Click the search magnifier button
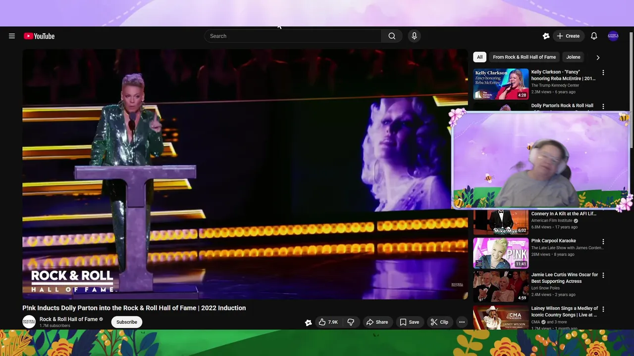Screen dimensions: 634x356 (392, 36)
